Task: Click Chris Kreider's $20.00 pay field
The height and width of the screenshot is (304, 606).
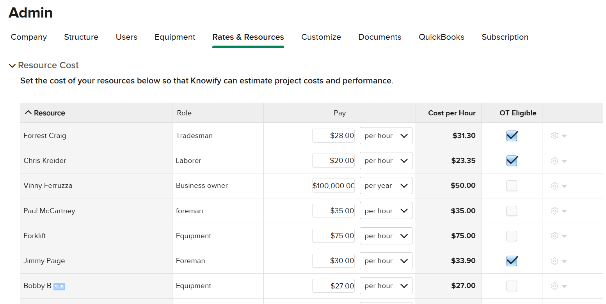Action: click(333, 161)
